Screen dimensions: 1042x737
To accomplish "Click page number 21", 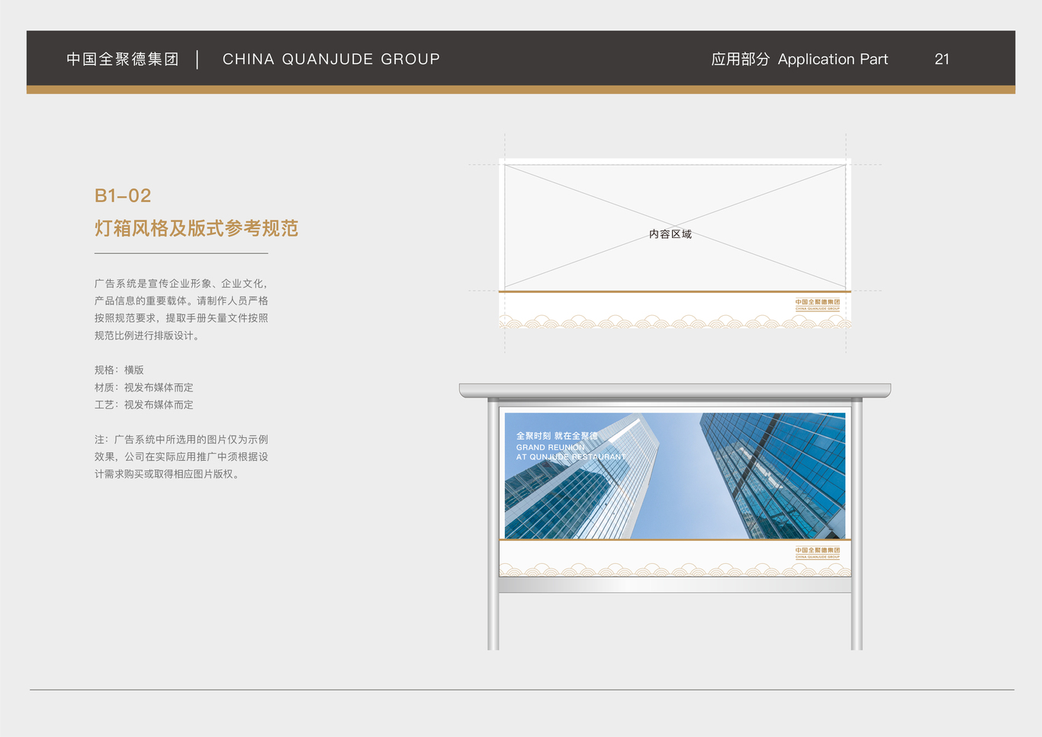I will (942, 60).
